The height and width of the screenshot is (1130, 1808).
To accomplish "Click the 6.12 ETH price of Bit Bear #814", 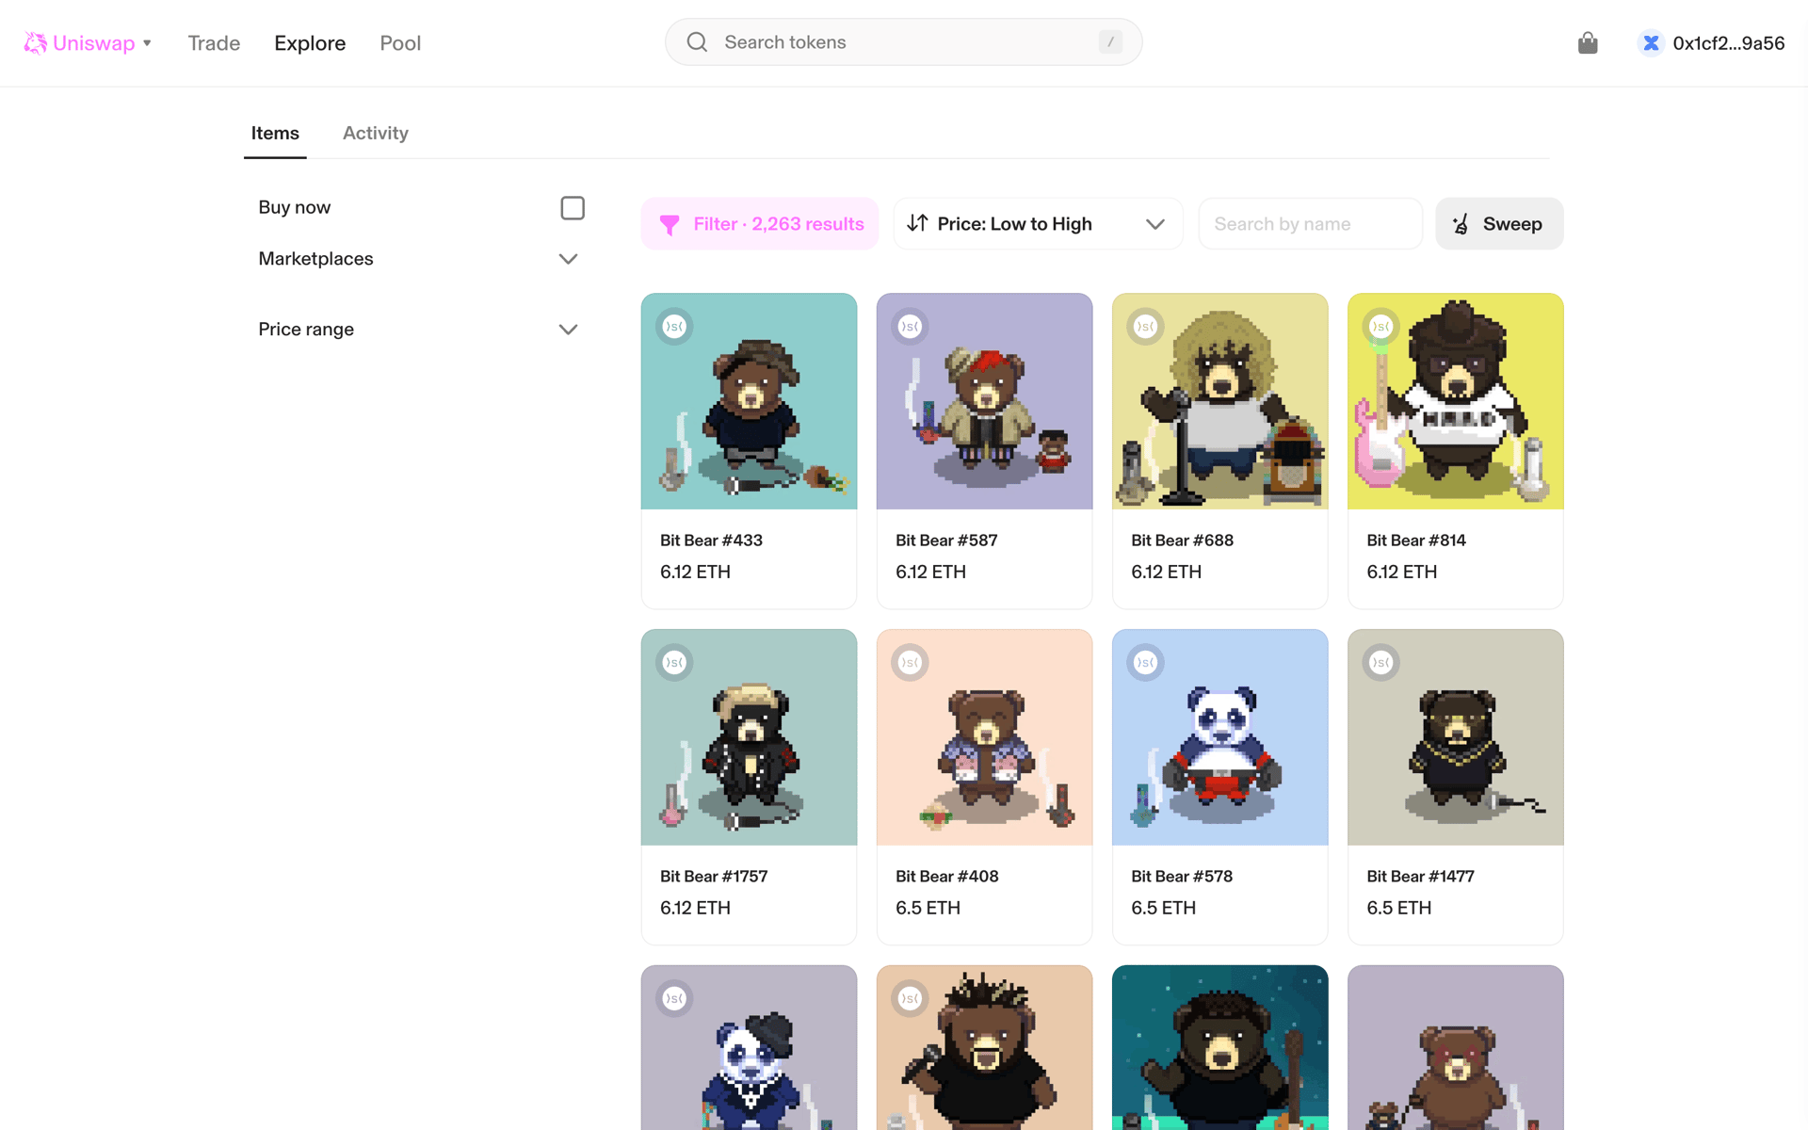I will pos(1401,572).
